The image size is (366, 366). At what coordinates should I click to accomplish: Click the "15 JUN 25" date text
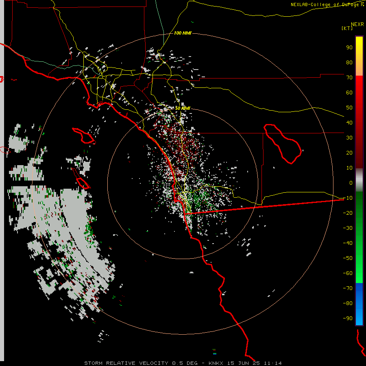pos(244,363)
